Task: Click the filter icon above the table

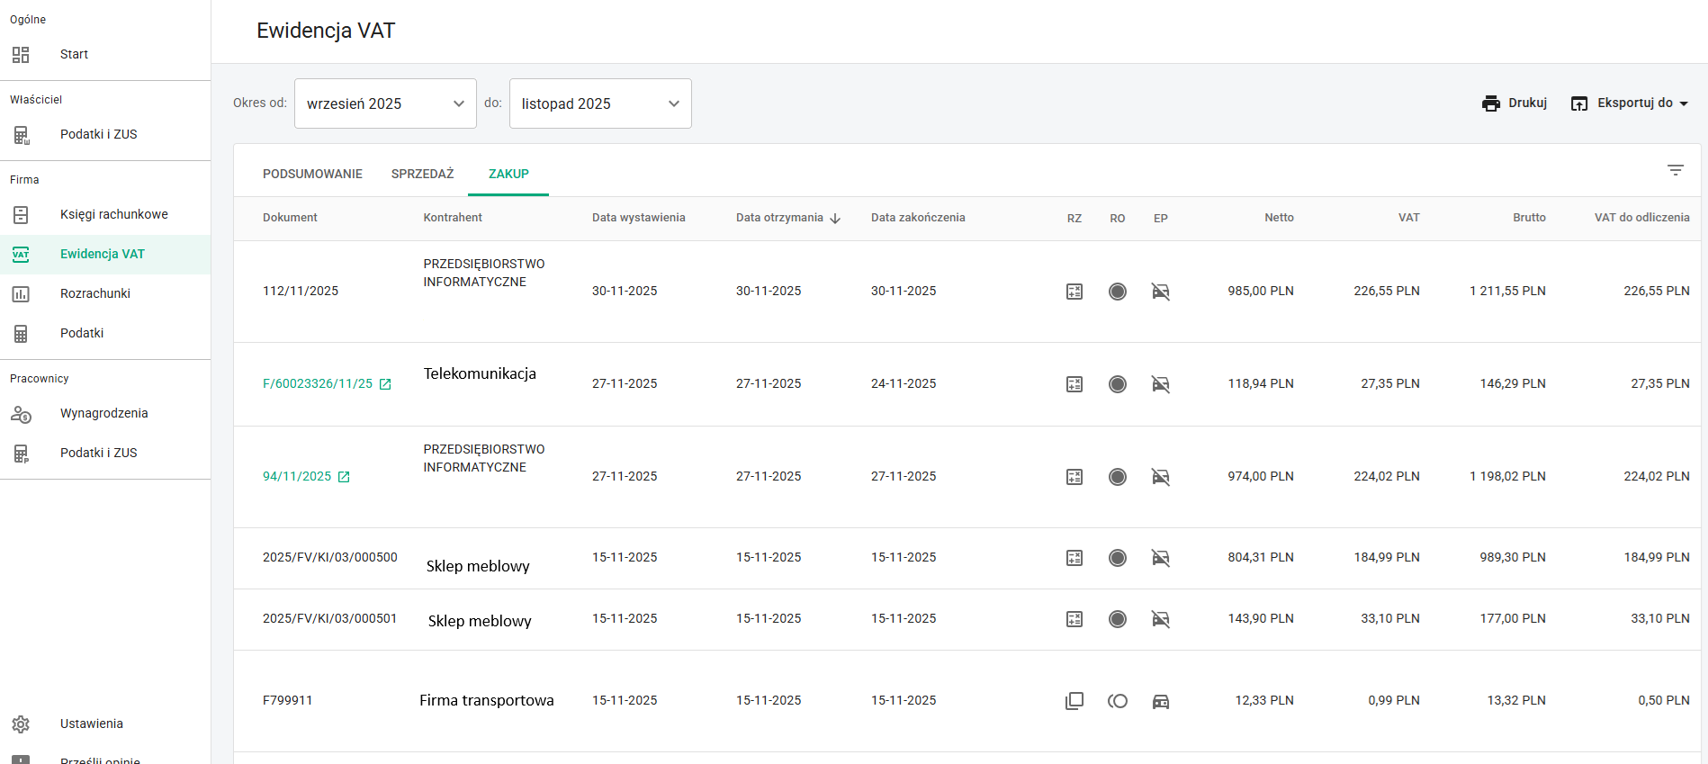Action: 1675,170
